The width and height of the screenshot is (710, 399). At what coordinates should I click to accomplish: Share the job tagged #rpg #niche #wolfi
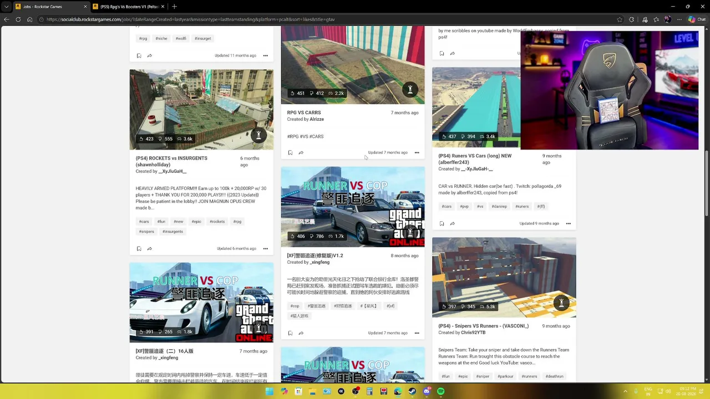click(x=149, y=56)
